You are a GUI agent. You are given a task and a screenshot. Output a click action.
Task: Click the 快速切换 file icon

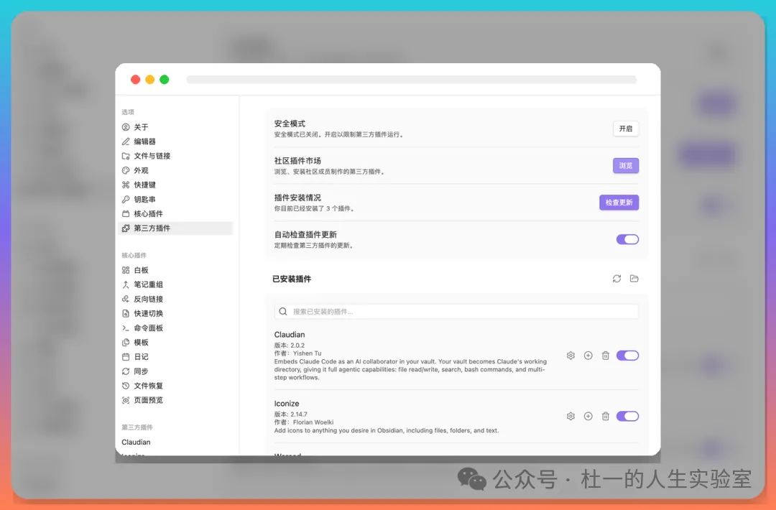pyautogui.click(x=126, y=313)
